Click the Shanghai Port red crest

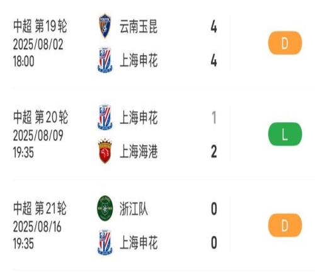pyautogui.click(x=105, y=151)
